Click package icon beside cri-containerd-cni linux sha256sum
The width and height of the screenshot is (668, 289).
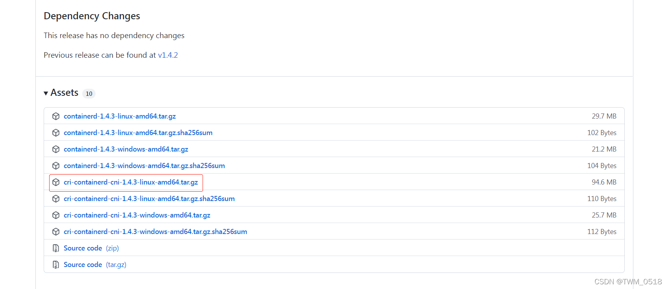coord(56,199)
